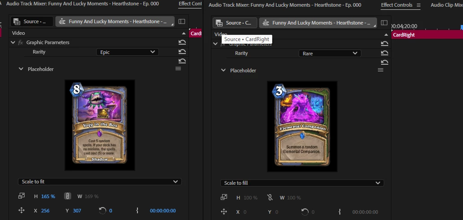The height and width of the screenshot is (220, 463).
Task: Toggle timeline view icon in the right panel
Action: coord(384,23)
